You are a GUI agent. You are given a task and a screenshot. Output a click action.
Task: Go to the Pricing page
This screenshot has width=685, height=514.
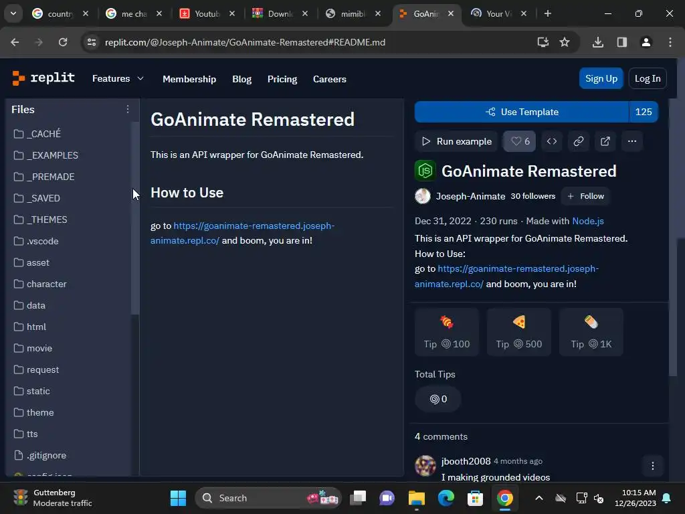[x=282, y=79]
